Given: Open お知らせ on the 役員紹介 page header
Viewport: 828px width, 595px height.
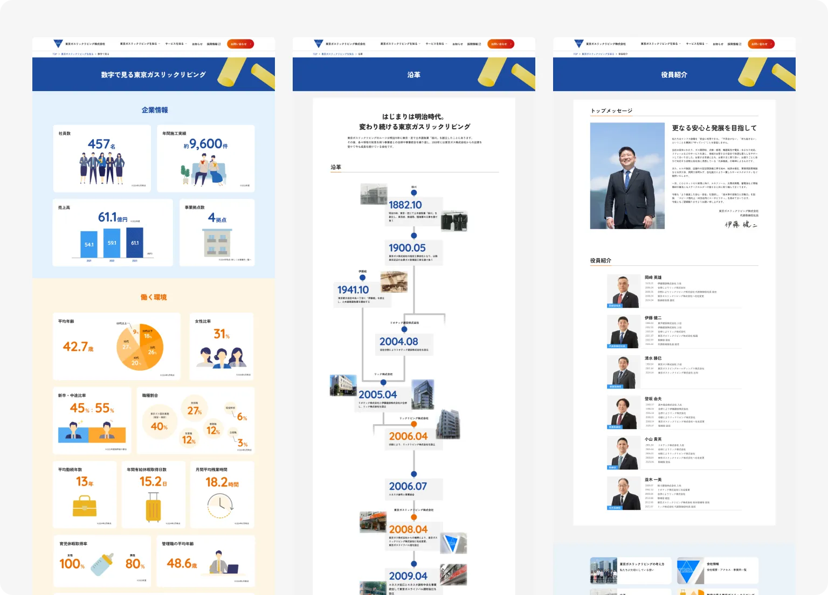Looking at the screenshot, I should coord(718,44).
